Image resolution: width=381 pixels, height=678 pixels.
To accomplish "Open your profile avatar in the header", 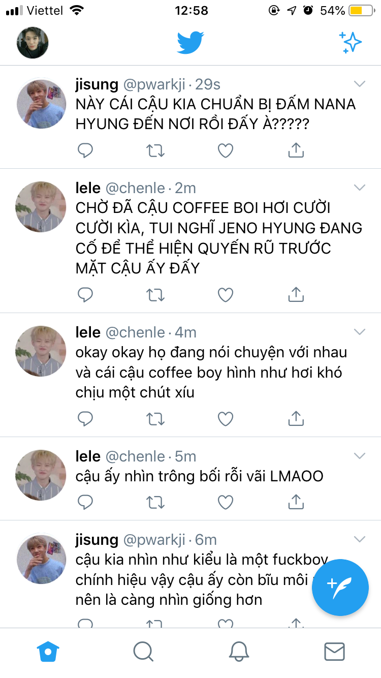I will click(33, 43).
